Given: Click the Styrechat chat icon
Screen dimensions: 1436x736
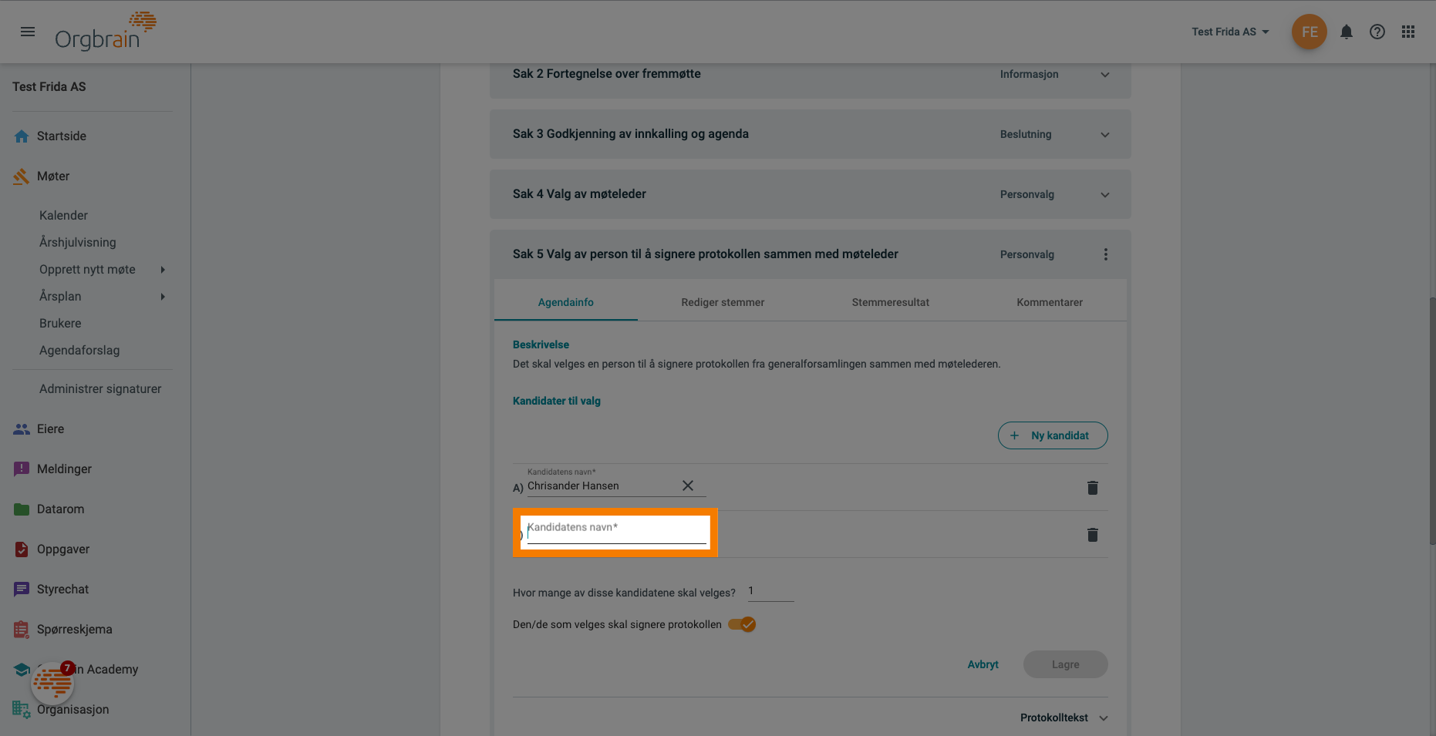Looking at the screenshot, I should (22, 590).
